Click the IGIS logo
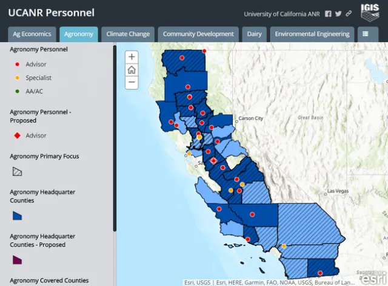Screen dimensions: 388x286 point(370,12)
